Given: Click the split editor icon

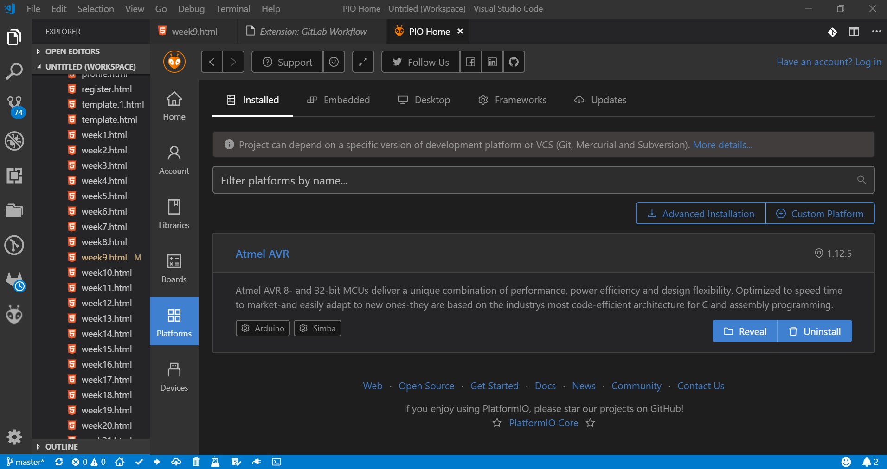Looking at the screenshot, I should pyautogui.click(x=854, y=32).
